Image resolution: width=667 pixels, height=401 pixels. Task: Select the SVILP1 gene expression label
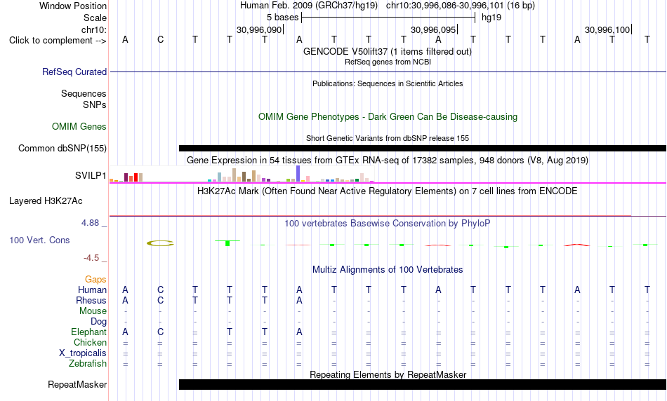(91, 175)
